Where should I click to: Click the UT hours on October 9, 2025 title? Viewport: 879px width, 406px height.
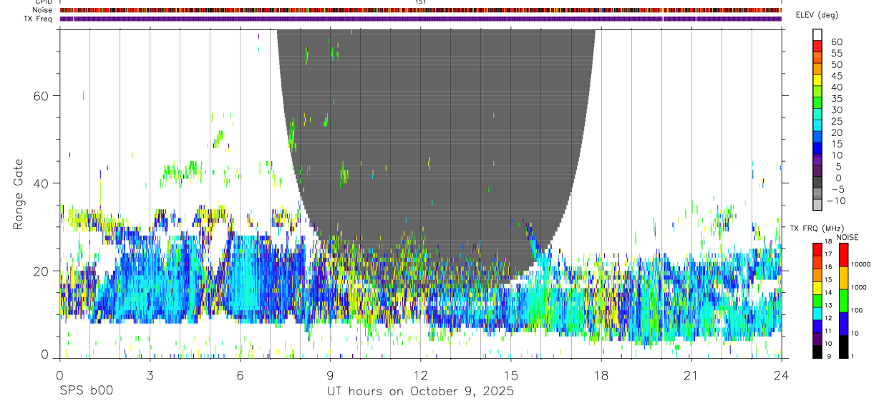point(421,392)
